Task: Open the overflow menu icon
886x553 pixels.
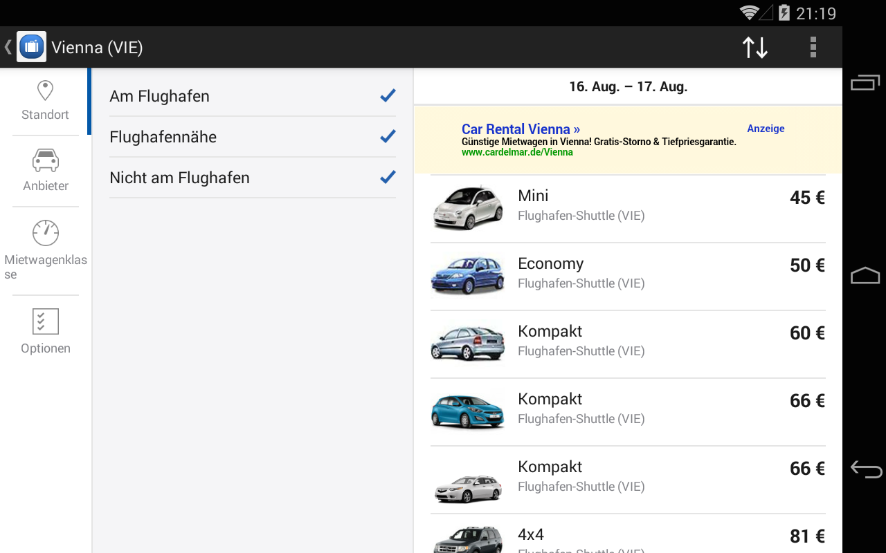Action: [x=813, y=47]
